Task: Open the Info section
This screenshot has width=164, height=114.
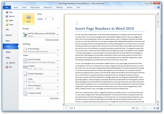Action: click(x=11, y=30)
